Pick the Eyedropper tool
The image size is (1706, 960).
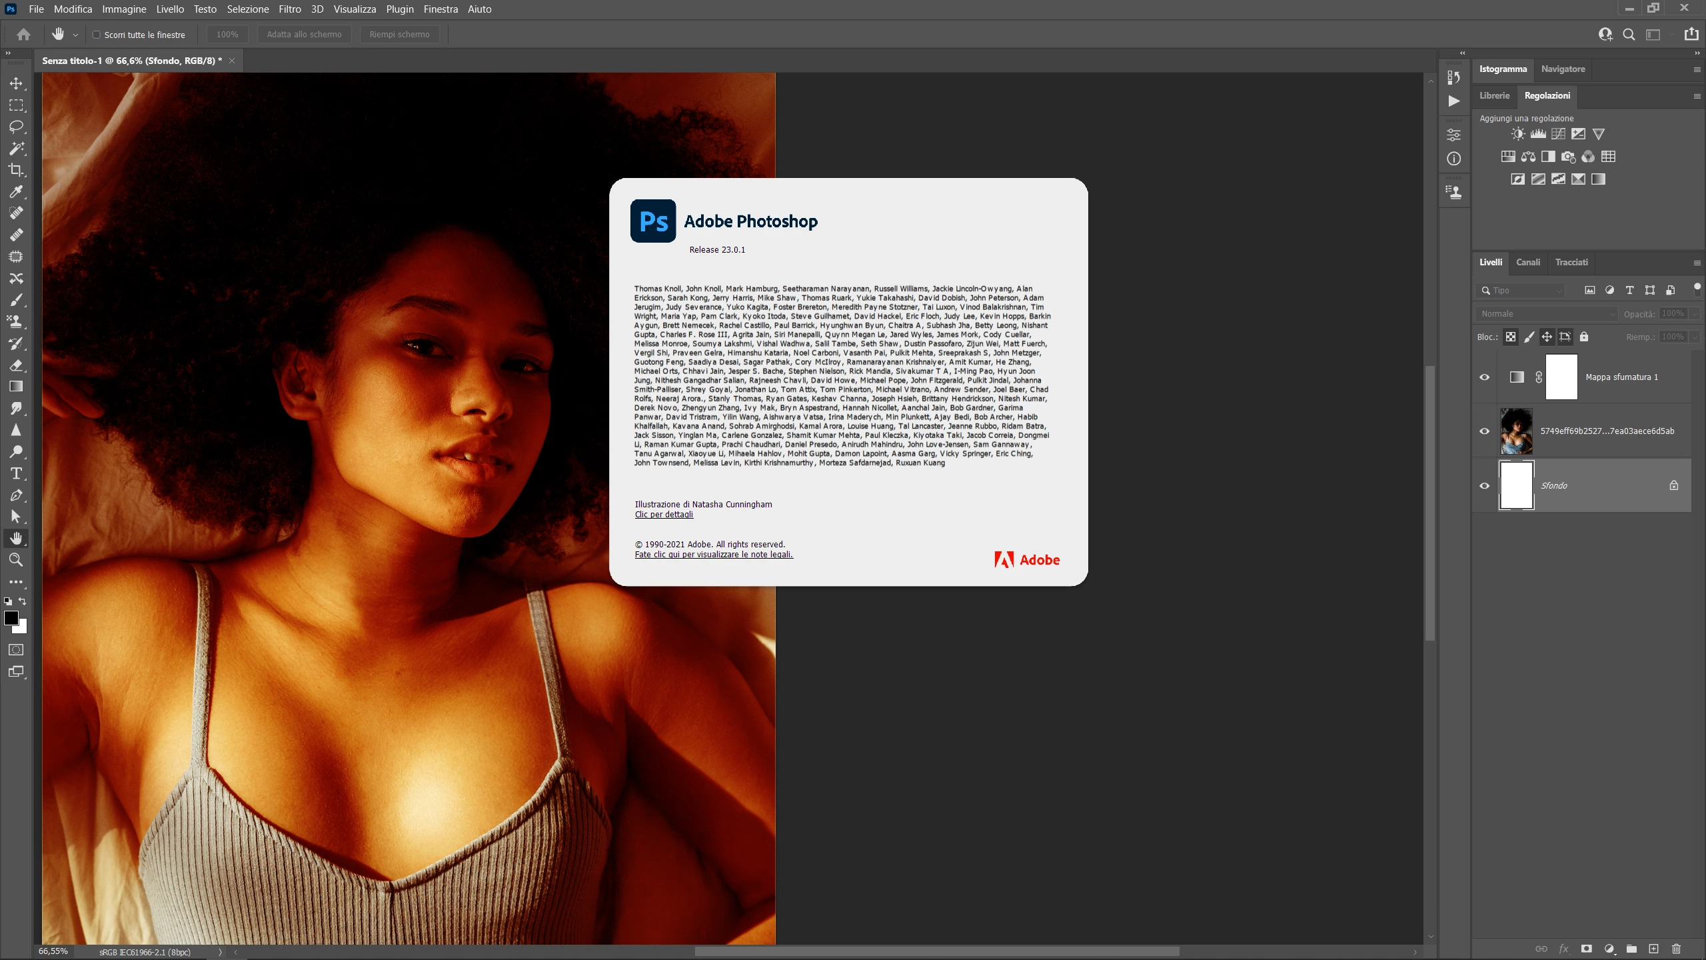(16, 192)
